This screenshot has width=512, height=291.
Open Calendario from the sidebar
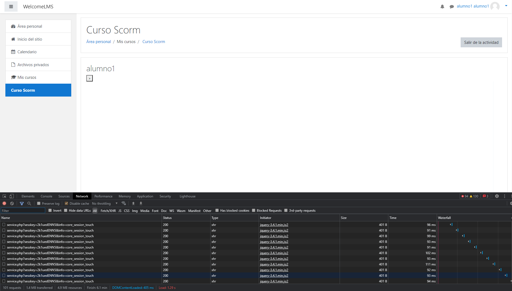tap(38, 52)
